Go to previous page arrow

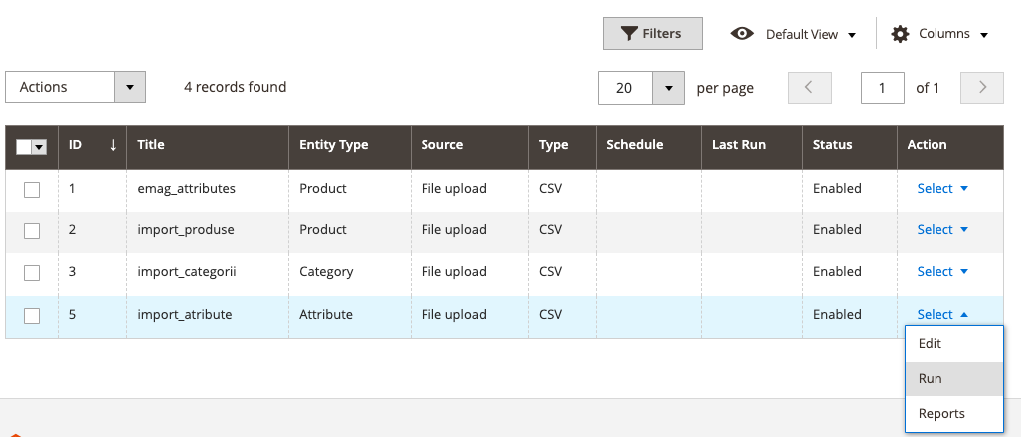809,87
